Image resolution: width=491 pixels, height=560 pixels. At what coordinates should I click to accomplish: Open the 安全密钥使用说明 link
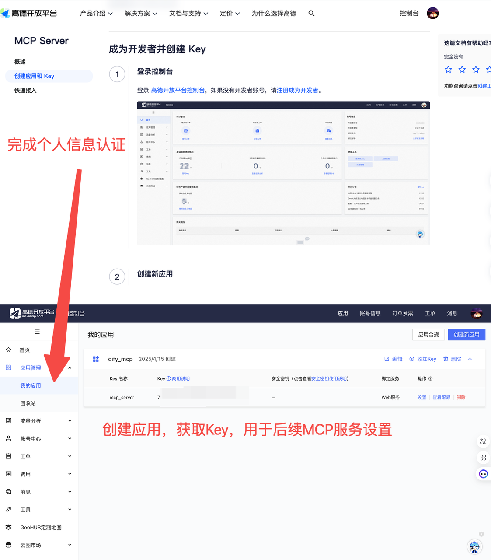(x=329, y=378)
